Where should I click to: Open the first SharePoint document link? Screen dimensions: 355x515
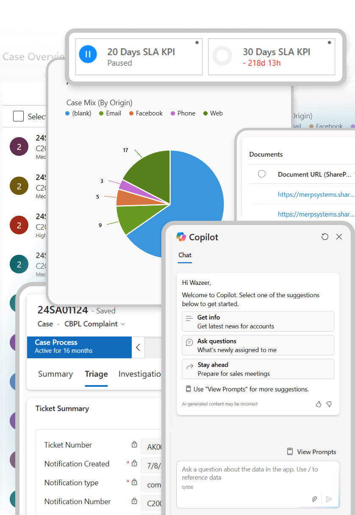coord(314,194)
